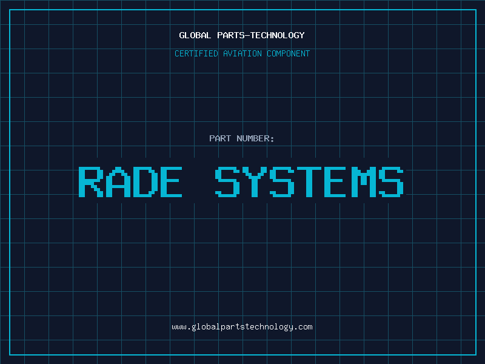Click the GLOBAL PARTS-TECHNOLOGY heading

[x=242, y=35]
